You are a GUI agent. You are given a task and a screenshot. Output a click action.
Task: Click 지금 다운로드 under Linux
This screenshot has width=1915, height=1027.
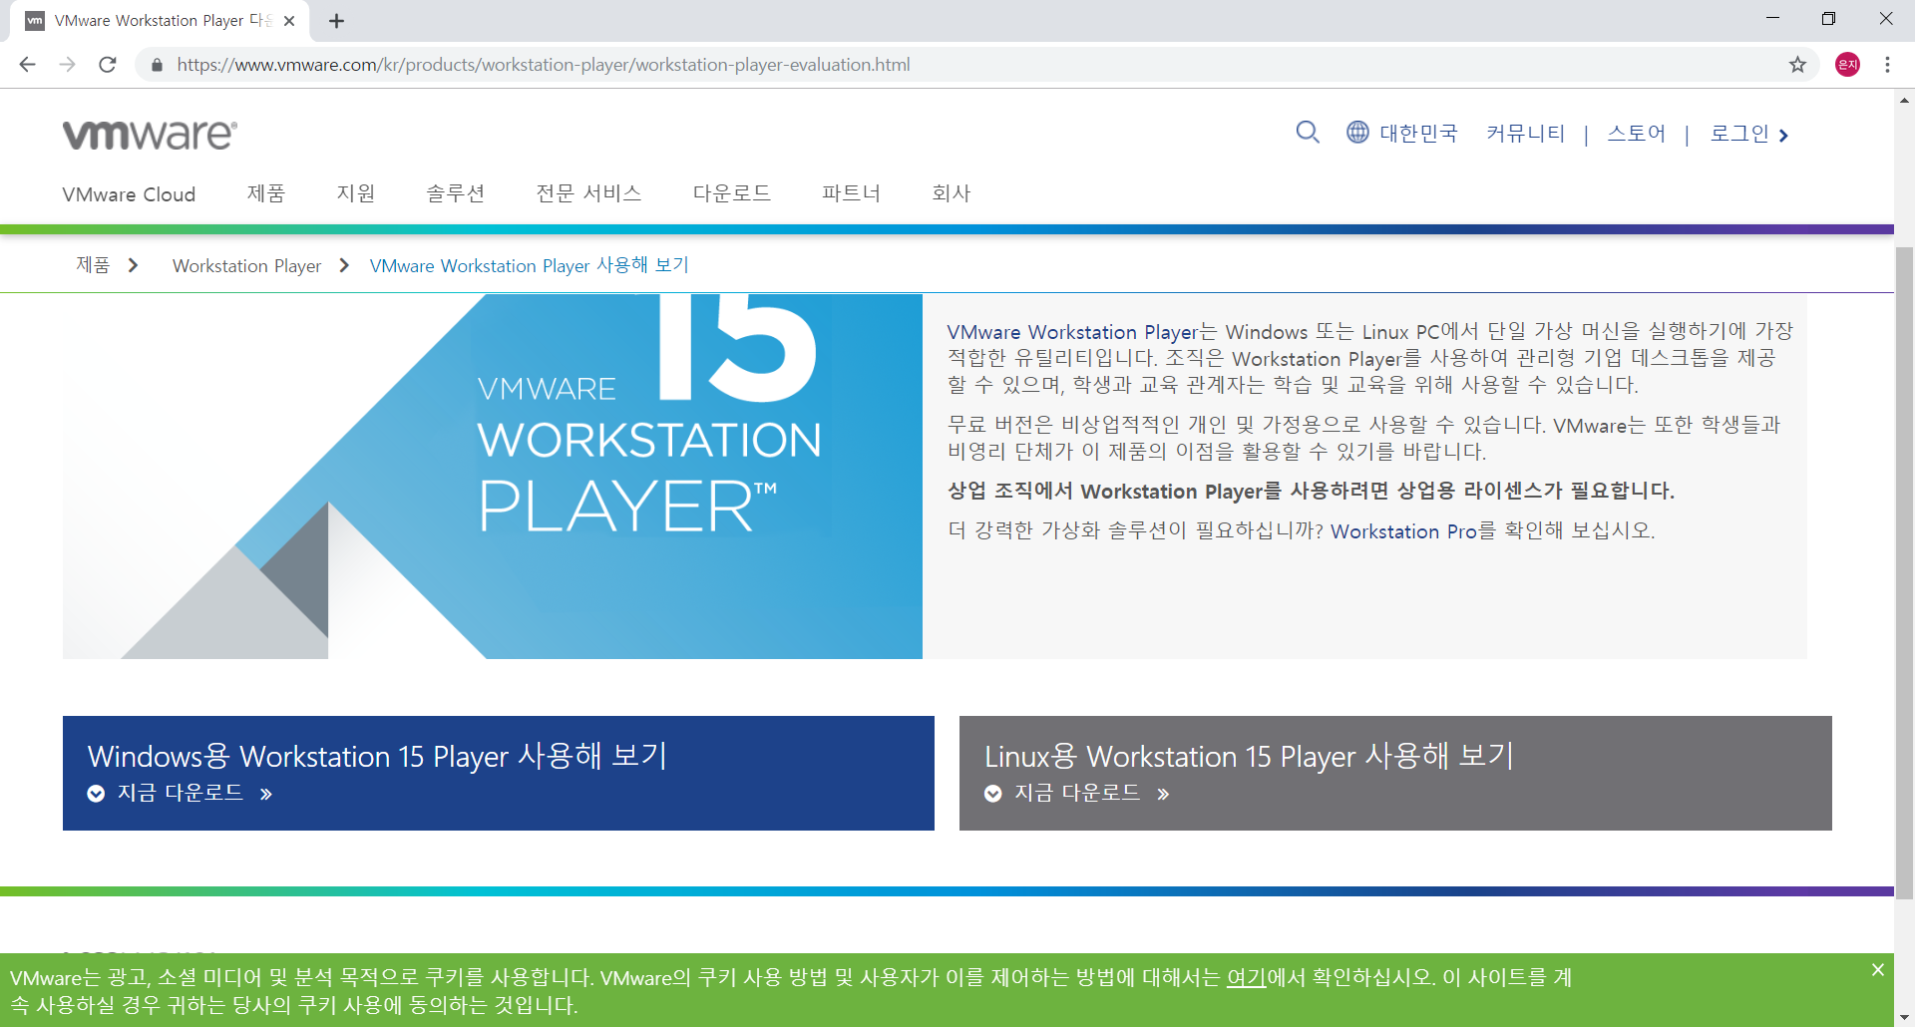(x=1077, y=793)
